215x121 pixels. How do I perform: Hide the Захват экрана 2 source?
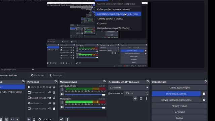click(50, 98)
